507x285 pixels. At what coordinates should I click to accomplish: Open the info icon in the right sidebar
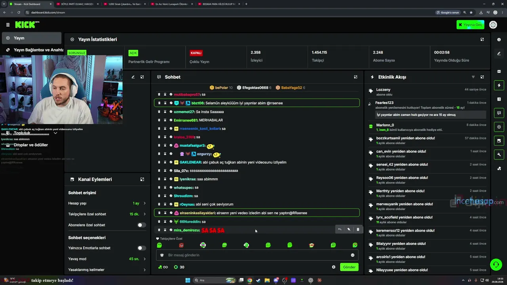(x=499, y=40)
